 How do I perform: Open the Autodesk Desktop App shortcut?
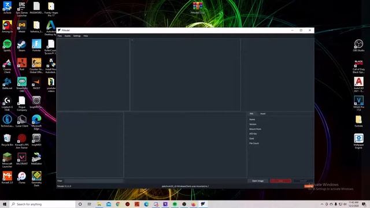(51, 28)
